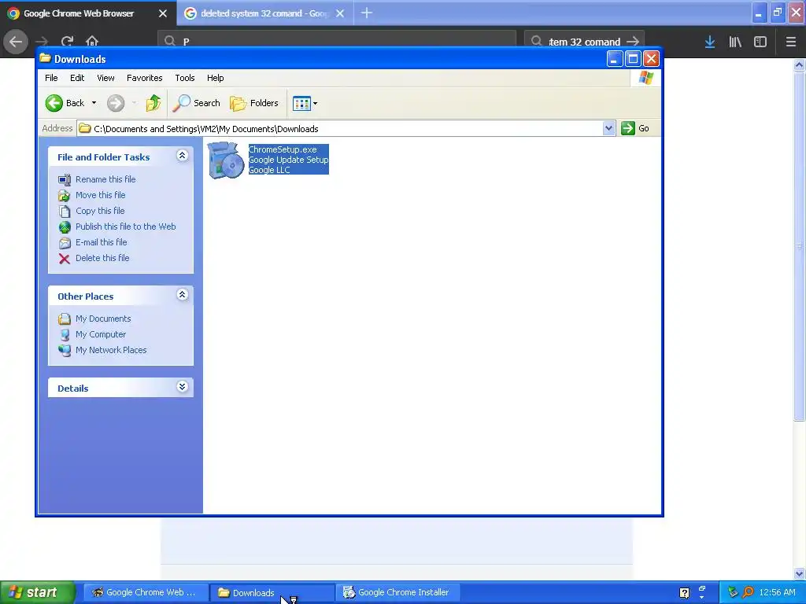Viewport: 806px width, 604px height.
Task: Click the Search magnifier toolbar button
Action: (x=196, y=103)
